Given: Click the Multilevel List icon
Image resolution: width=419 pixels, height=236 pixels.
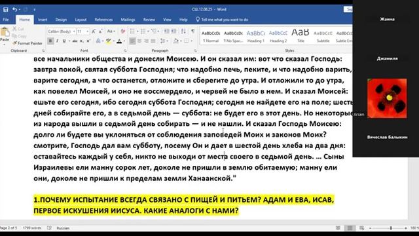Looking at the screenshot, I should point(154,31).
